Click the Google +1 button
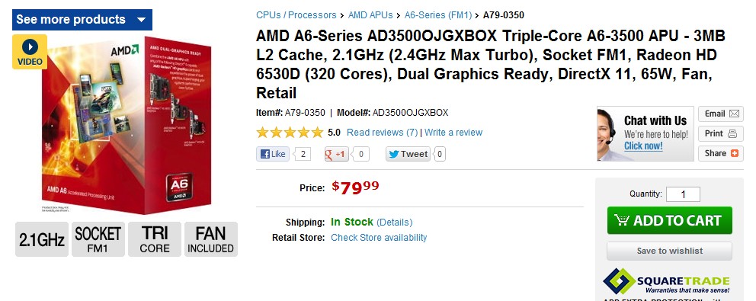 pyautogui.click(x=337, y=154)
